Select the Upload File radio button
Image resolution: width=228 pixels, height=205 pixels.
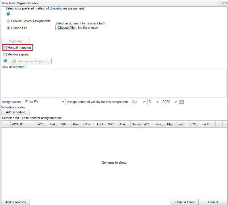8,28
